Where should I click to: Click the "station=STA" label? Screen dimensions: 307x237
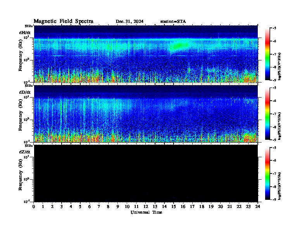pyautogui.click(x=173, y=21)
